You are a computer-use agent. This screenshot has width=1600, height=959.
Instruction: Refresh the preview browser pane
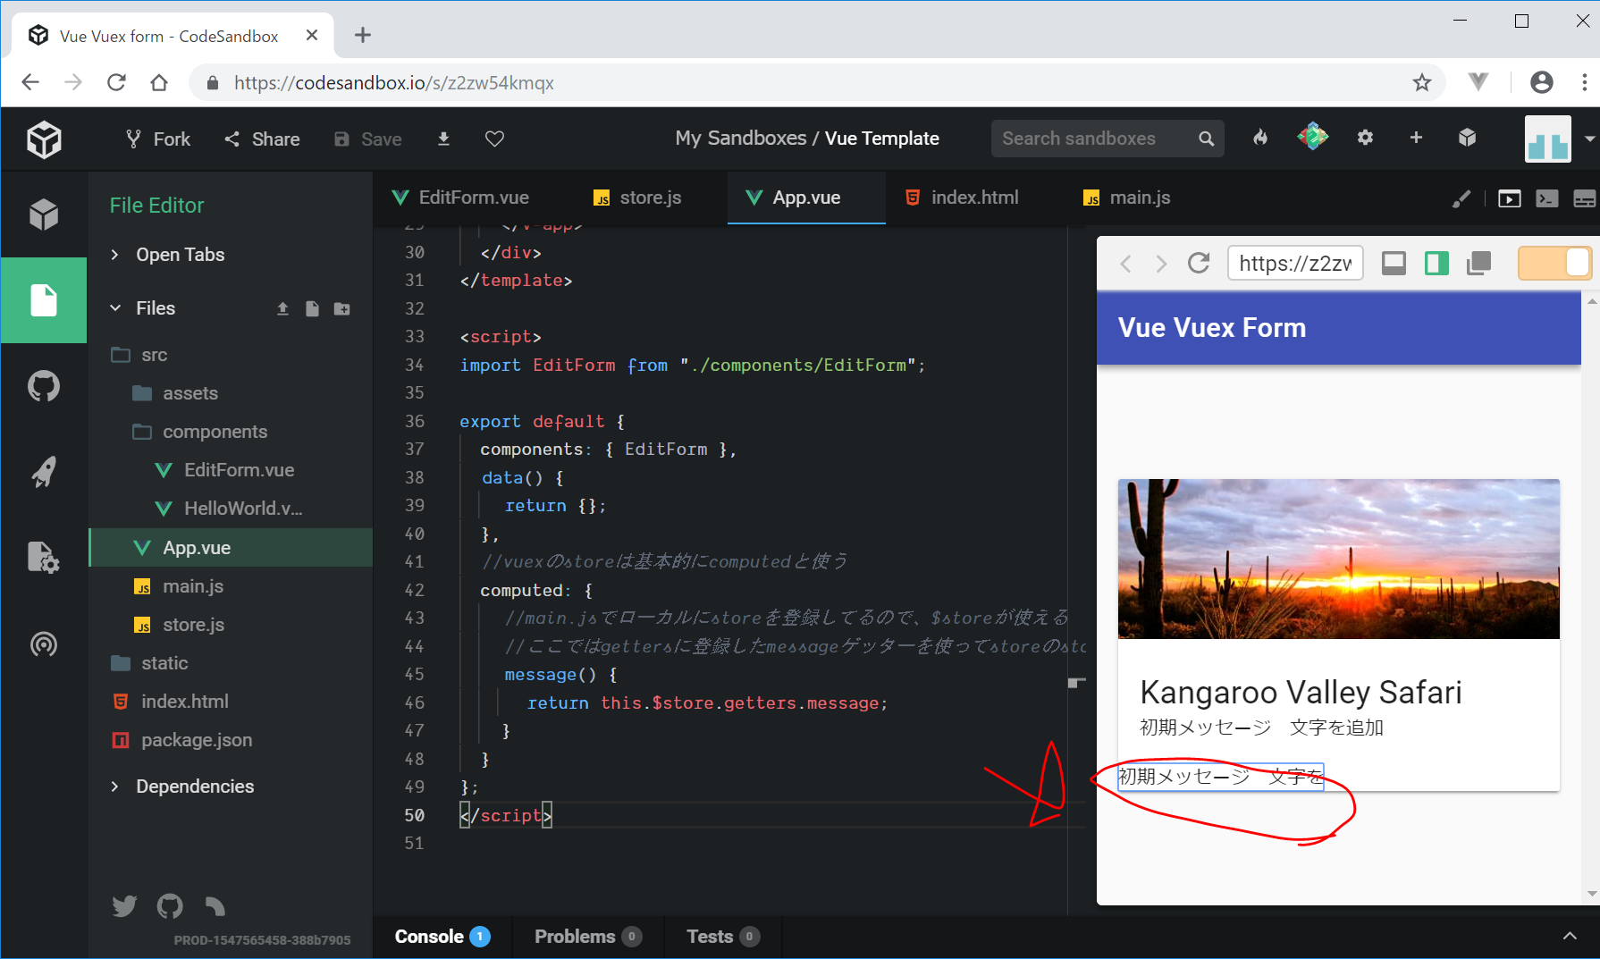(1199, 264)
